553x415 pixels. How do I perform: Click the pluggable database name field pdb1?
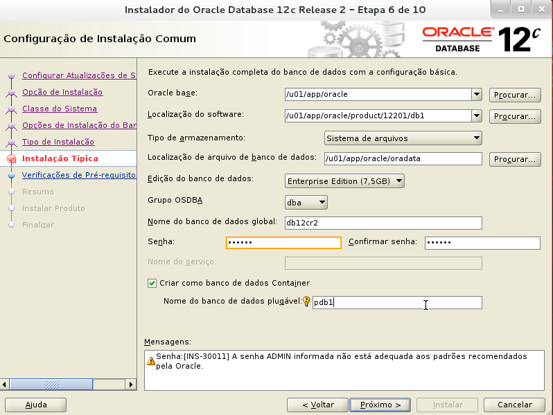[397, 303]
